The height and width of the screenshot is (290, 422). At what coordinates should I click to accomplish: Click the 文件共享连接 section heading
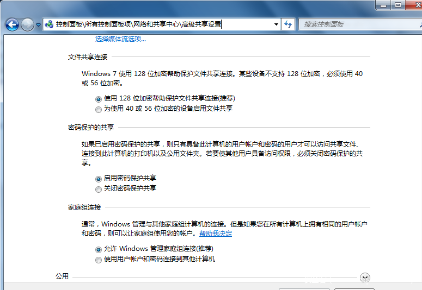click(x=88, y=56)
